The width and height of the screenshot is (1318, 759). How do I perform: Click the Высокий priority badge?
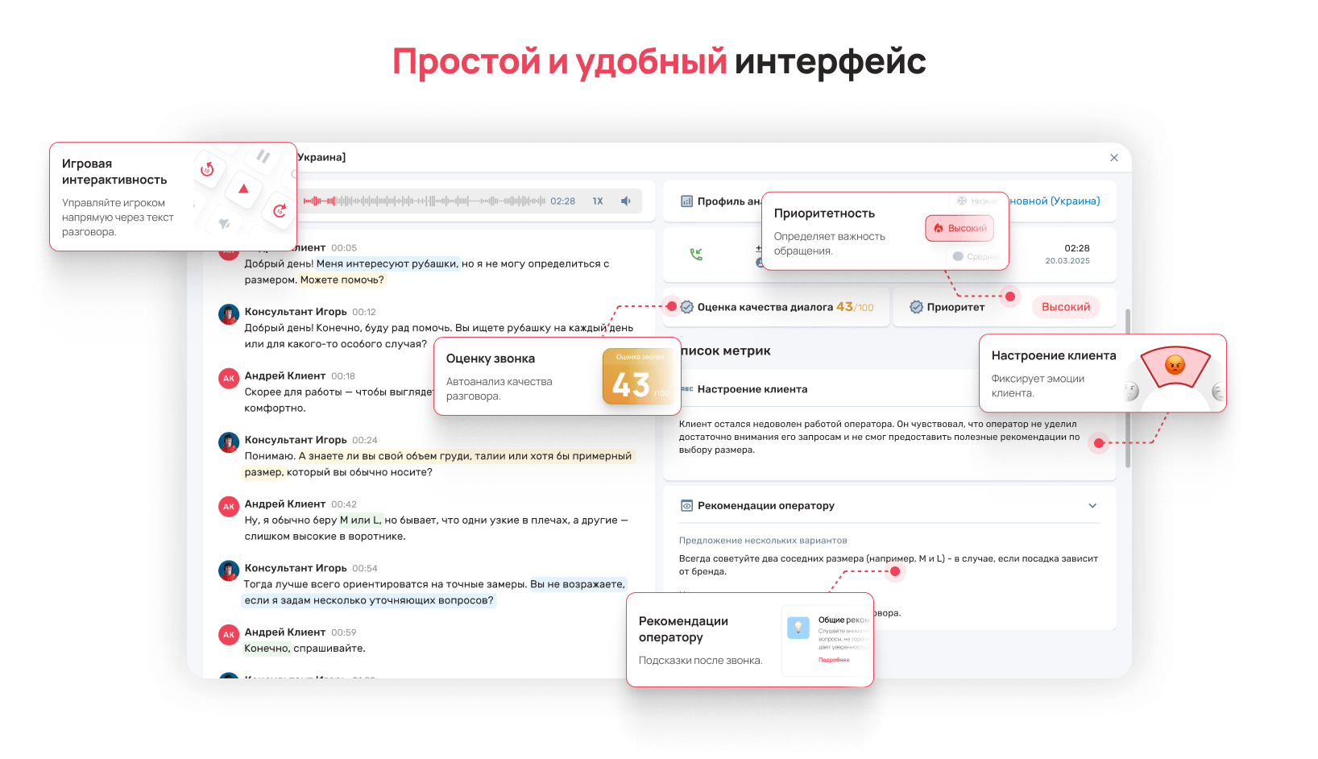(1065, 307)
